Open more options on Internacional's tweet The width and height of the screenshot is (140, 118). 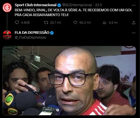coord(133,5)
